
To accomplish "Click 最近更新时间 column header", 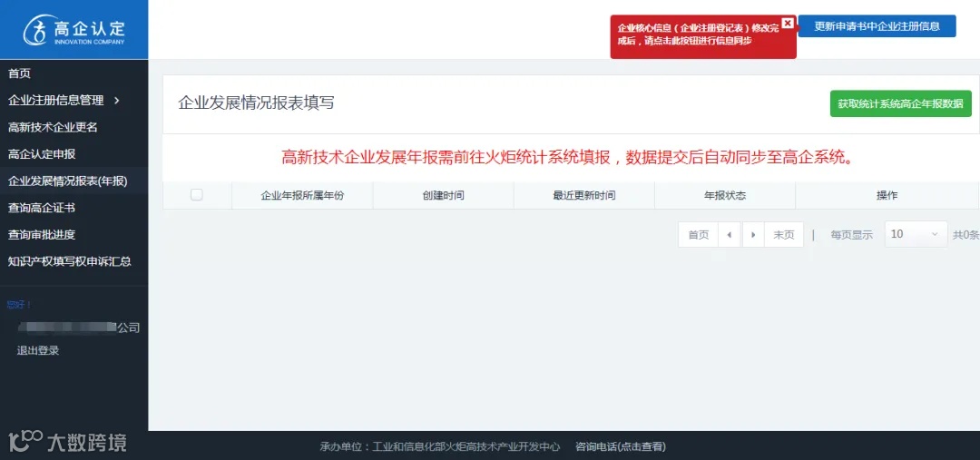I will tap(583, 196).
